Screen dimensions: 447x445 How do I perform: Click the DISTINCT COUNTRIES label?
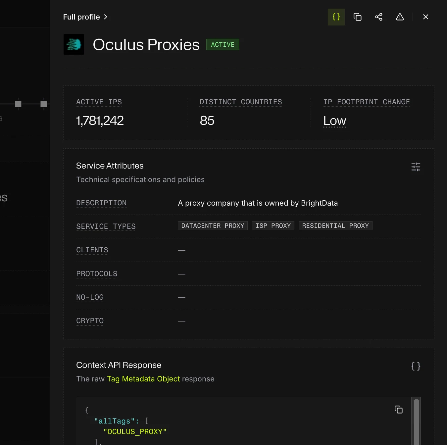click(x=241, y=102)
